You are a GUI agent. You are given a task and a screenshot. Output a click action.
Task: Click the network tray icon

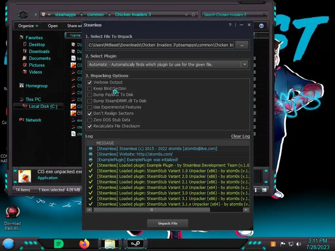coord(291,244)
